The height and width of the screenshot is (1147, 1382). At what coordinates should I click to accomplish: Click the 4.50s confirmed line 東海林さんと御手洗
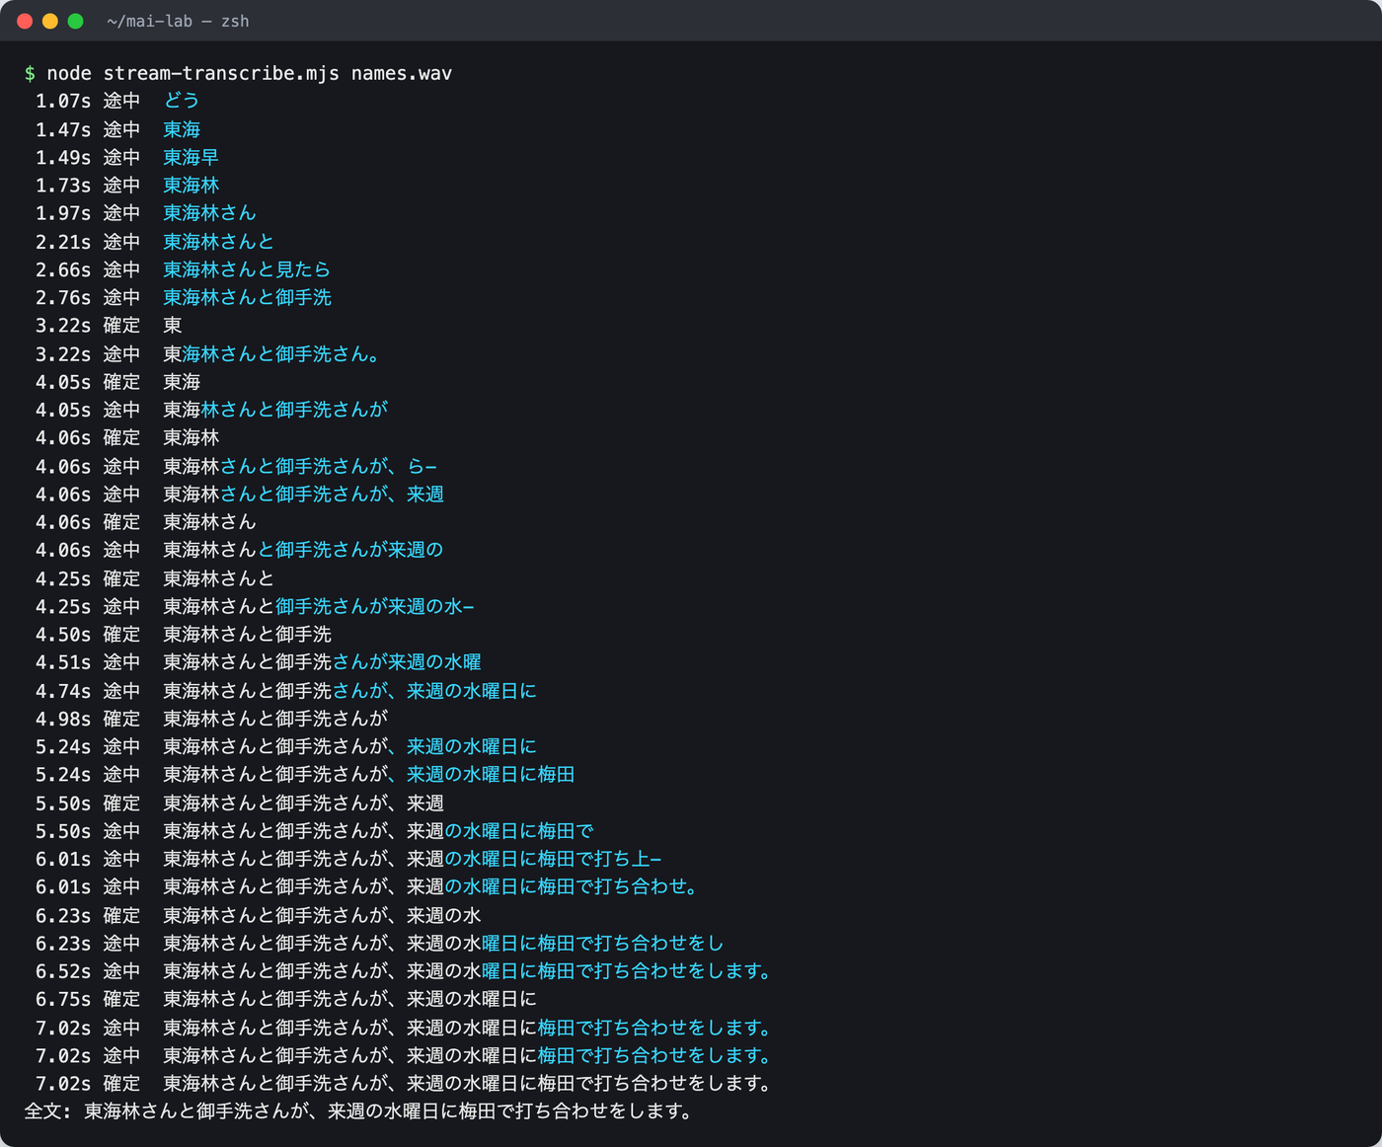click(x=184, y=634)
